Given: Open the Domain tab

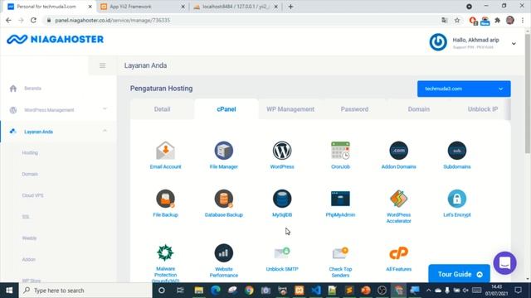Looking at the screenshot, I should (x=418, y=109).
